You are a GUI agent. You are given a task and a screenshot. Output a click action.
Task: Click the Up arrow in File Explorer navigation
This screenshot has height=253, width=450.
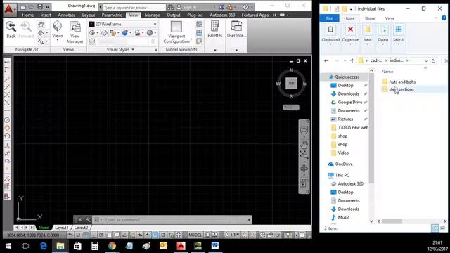[352, 61]
